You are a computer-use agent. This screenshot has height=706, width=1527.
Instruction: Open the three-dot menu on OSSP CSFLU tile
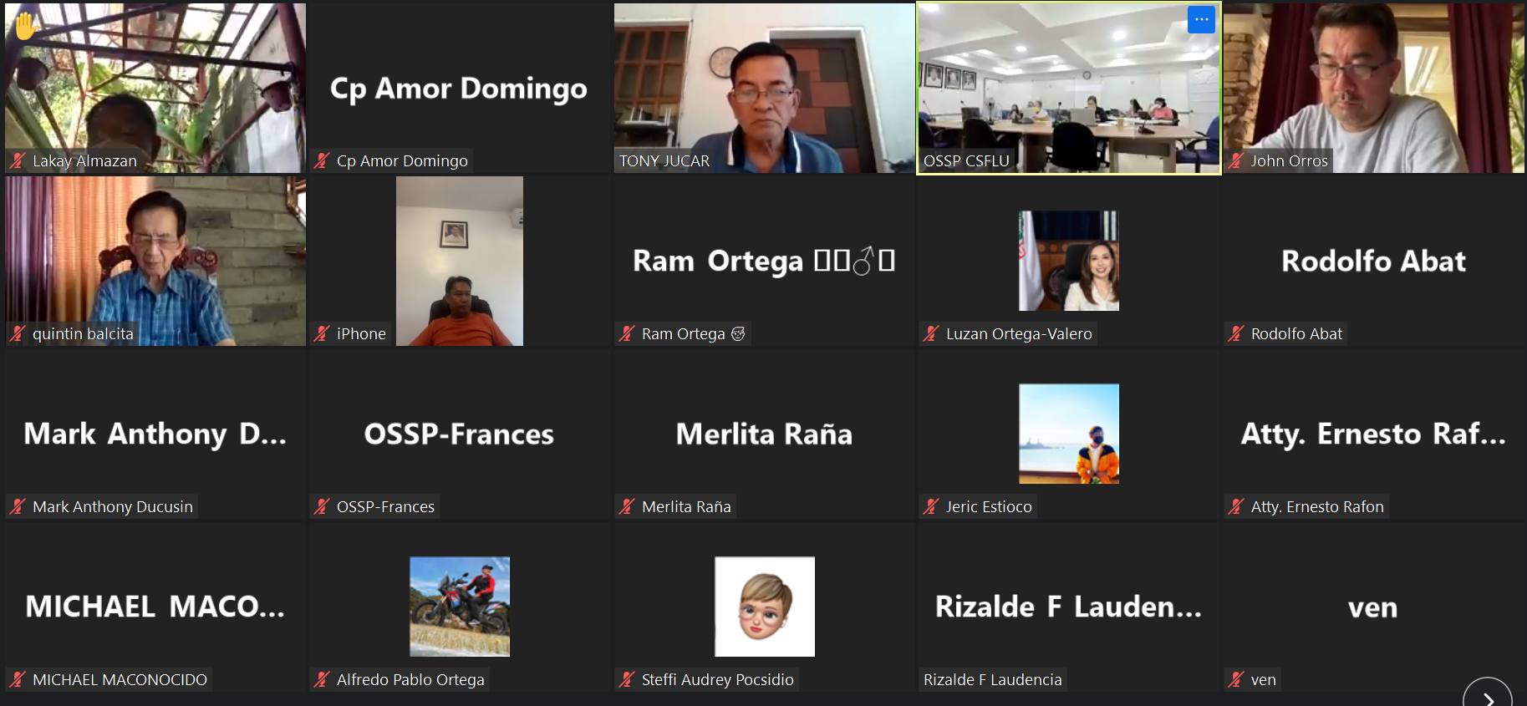[x=1201, y=19]
